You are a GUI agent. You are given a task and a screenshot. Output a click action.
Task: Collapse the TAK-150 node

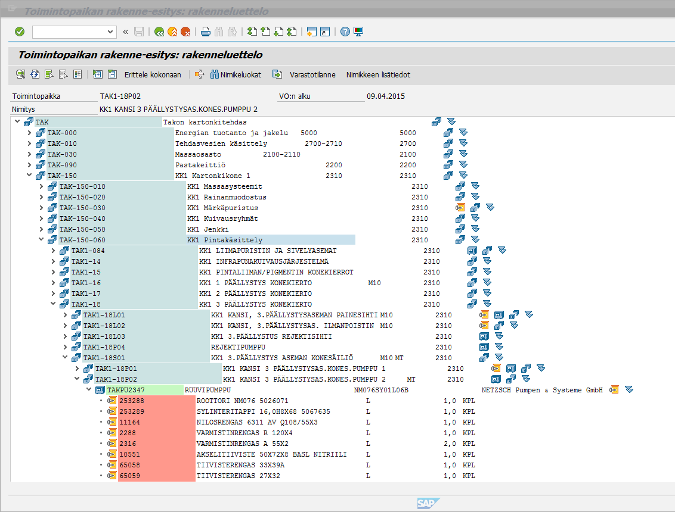(29, 175)
